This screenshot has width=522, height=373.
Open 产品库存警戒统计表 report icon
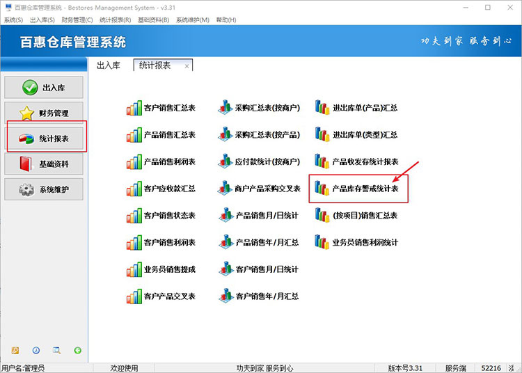322,188
